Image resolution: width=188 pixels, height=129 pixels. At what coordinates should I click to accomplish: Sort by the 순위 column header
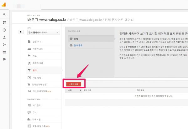click(70, 90)
